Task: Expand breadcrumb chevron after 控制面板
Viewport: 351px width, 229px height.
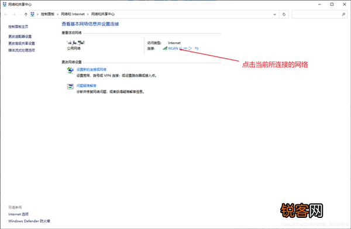Action: pyautogui.click(x=57, y=14)
